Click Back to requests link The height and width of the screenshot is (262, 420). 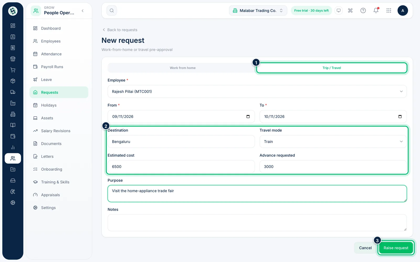[120, 30]
